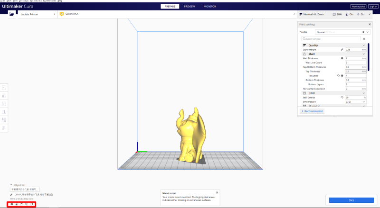Click the Sign in button
The width and height of the screenshot is (380, 208).
point(373,7)
